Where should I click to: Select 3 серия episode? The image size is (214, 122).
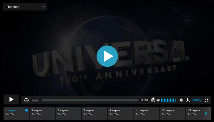point(42,113)
